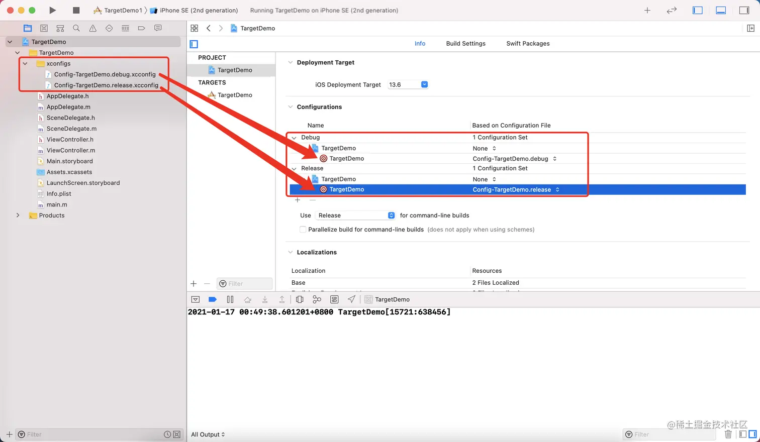Open Config-TargetDemo.release configuration file popup
The width and height of the screenshot is (760, 442).
click(x=516, y=189)
